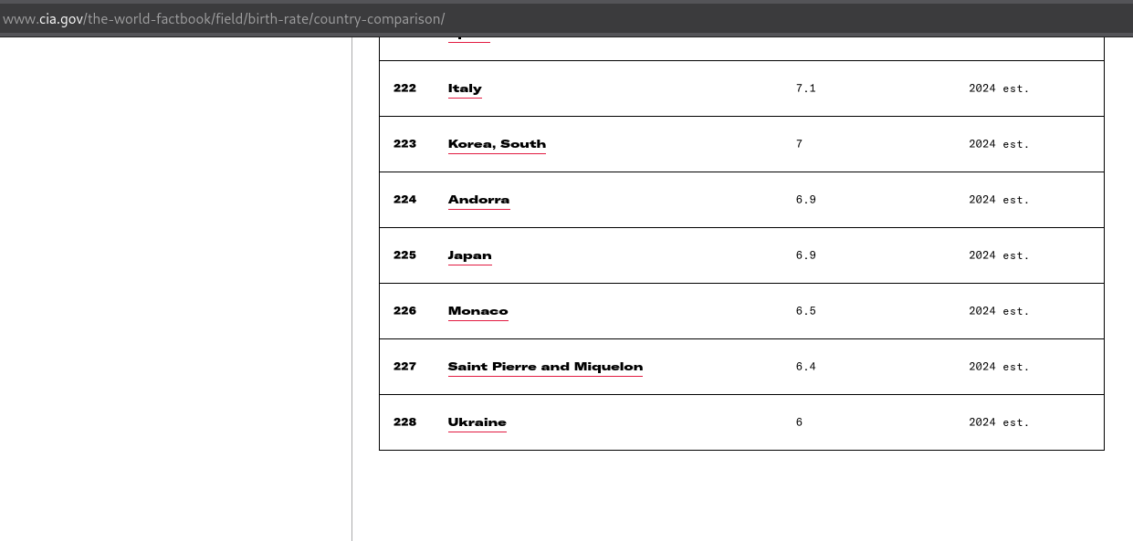Click Monaco's birth rate value 6.5

point(805,311)
